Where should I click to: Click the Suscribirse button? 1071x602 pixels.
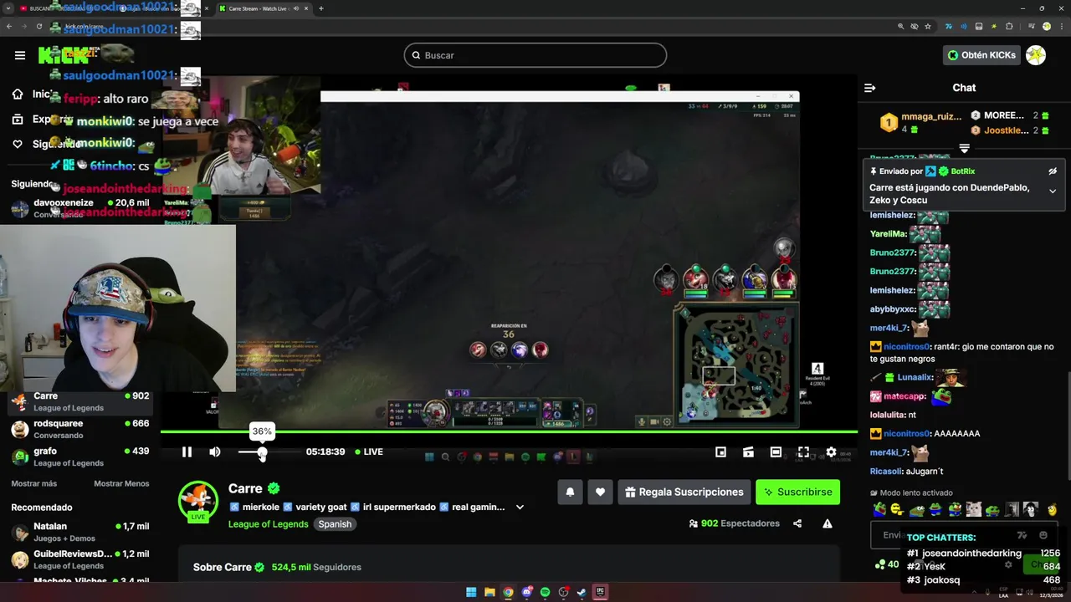click(x=797, y=492)
